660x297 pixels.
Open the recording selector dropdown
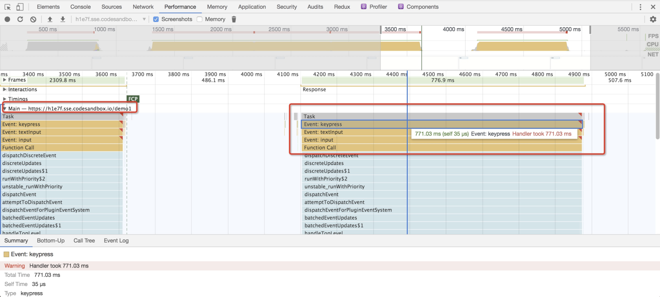(x=110, y=19)
